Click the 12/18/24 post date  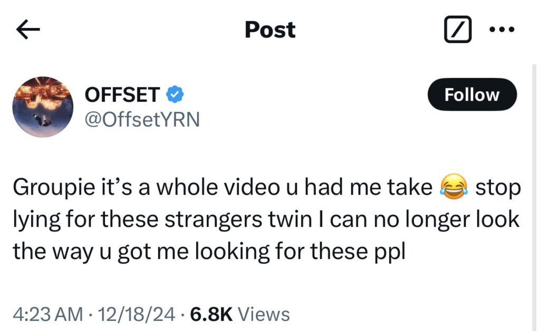[x=137, y=314]
